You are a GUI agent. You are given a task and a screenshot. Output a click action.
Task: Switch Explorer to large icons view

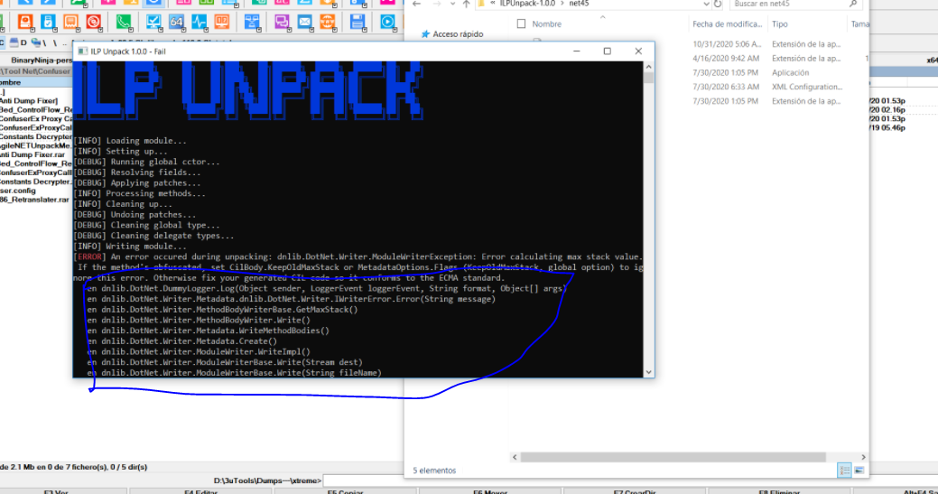click(859, 471)
